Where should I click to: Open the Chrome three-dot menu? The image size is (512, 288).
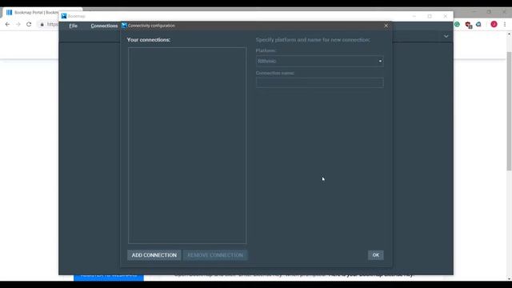click(x=505, y=24)
